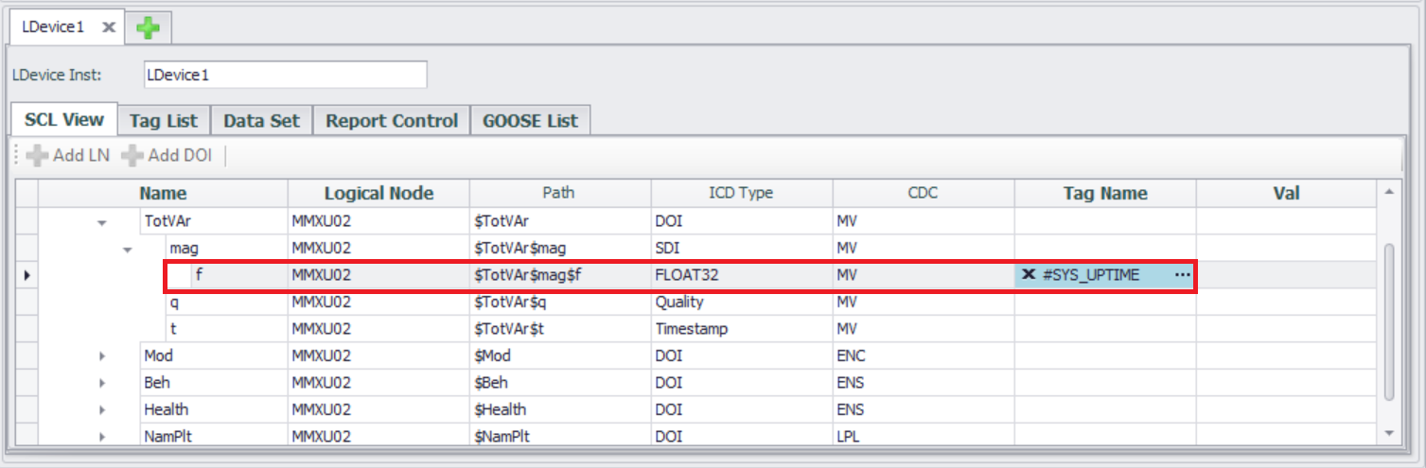The image size is (1426, 468).
Task: Expand the Health tree node
Action: pos(101,410)
